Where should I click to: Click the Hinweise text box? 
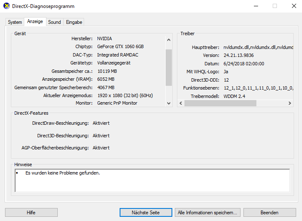[x=152, y=180]
